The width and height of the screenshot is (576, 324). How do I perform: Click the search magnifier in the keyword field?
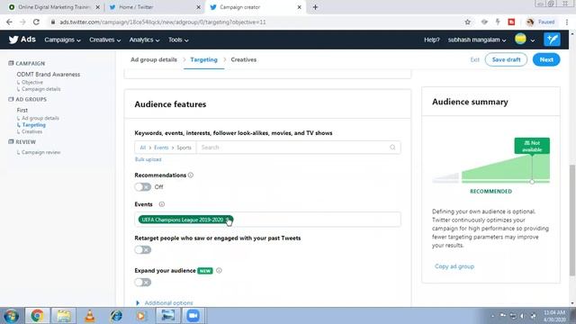[392, 148]
